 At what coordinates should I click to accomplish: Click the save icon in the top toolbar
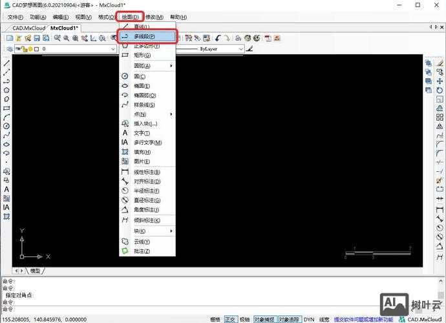37,39
